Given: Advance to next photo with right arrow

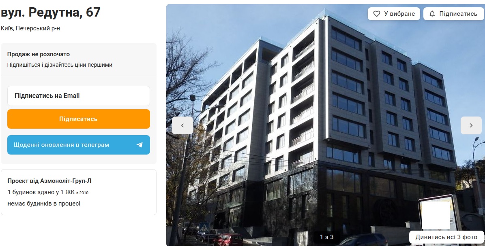Looking at the screenshot, I should (471, 125).
